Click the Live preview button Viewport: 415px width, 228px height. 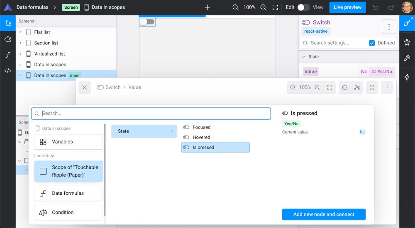347,7
